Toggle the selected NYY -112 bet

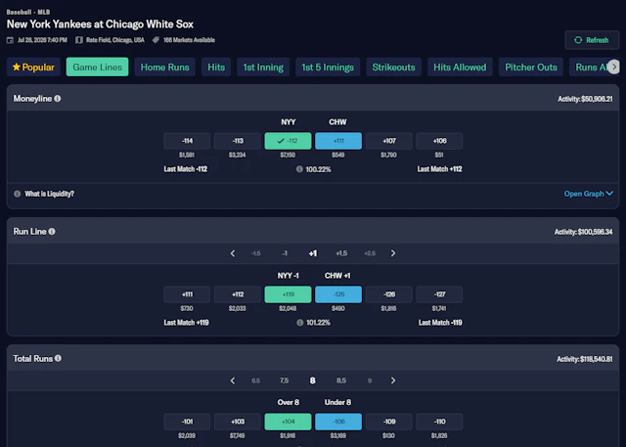click(x=288, y=141)
